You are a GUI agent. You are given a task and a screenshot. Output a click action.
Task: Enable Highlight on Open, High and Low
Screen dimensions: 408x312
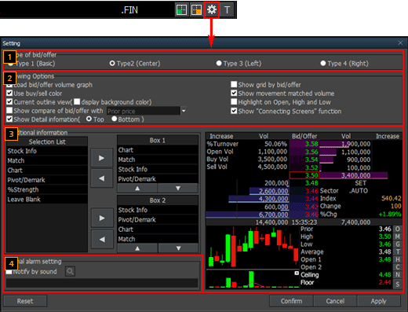pos(234,101)
